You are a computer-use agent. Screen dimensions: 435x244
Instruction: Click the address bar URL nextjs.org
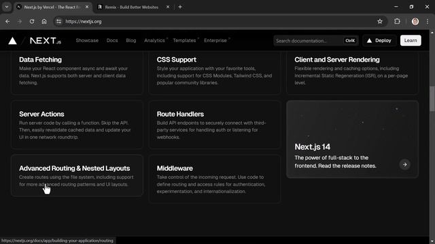click(84, 21)
